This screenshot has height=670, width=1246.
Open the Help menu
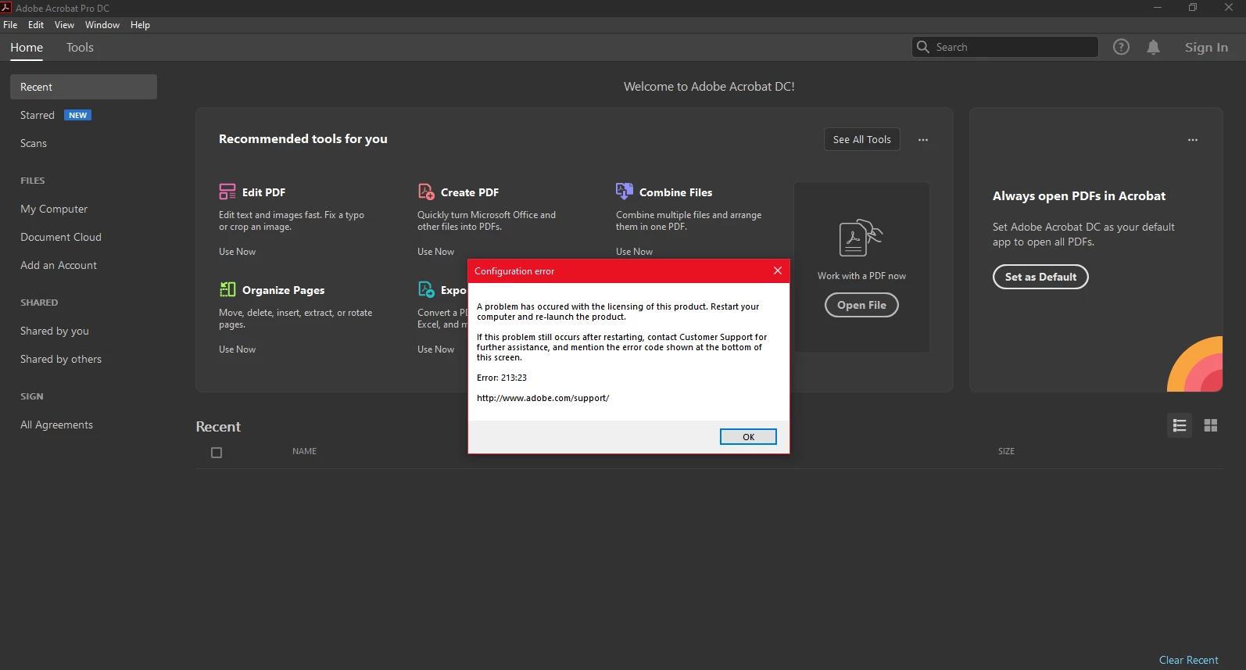140,25
